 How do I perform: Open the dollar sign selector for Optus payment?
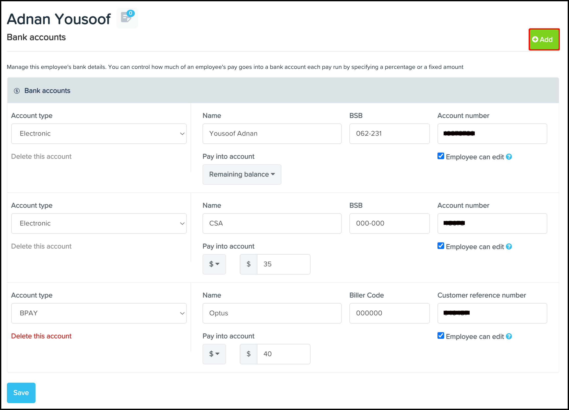[214, 354]
